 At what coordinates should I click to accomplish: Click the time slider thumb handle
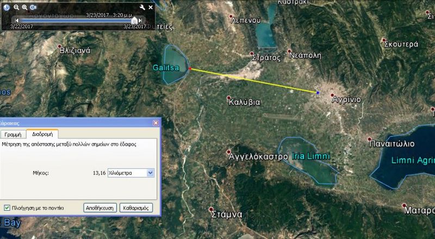point(134,20)
